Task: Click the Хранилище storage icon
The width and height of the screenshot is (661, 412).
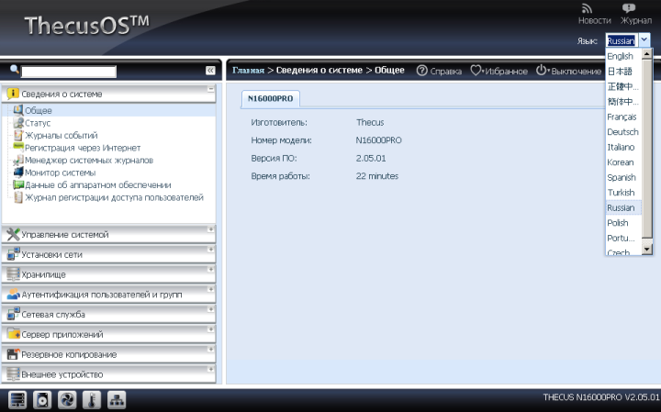Action: tap(13, 274)
